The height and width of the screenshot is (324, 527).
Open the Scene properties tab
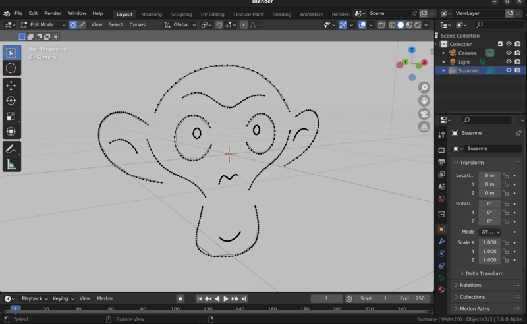point(441,186)
